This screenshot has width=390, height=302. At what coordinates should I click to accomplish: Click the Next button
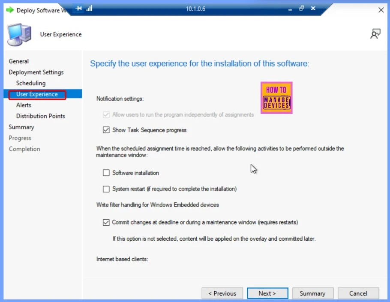pyautogui.click(x=267, y=293)
